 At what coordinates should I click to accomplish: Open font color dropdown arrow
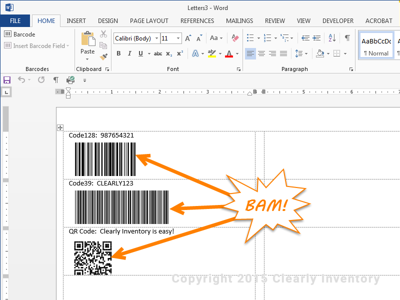point(237,54)
